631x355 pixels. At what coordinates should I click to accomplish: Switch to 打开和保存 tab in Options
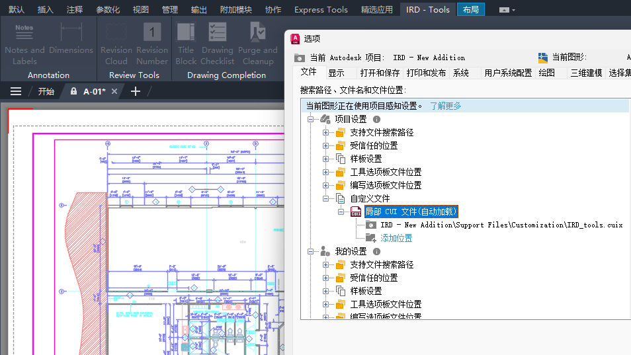380,73
